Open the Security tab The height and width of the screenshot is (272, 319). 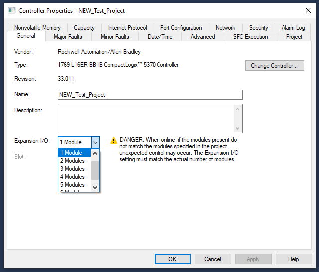[x=258, y=27]
